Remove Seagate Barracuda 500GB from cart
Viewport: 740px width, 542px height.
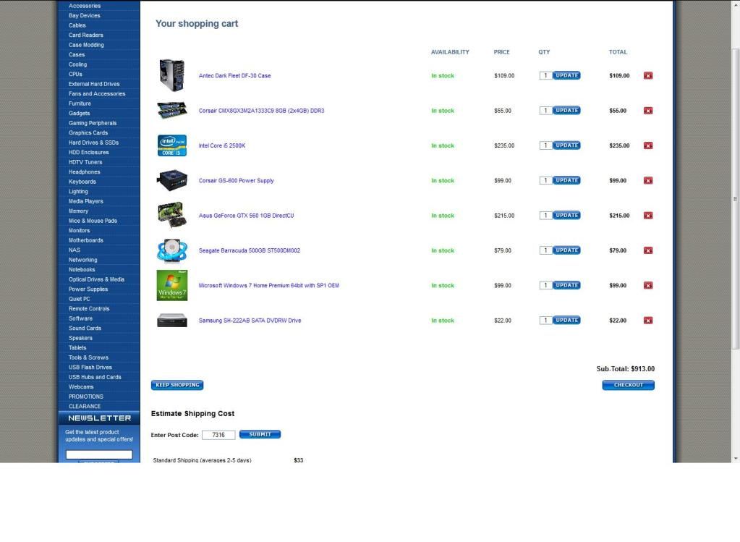pos(648,250)
